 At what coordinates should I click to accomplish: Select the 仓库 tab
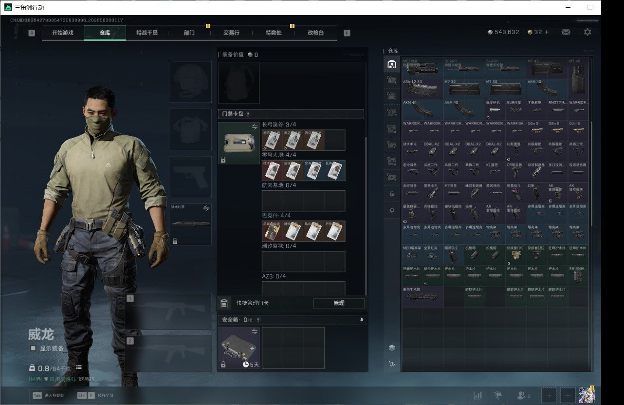point(105,33)
